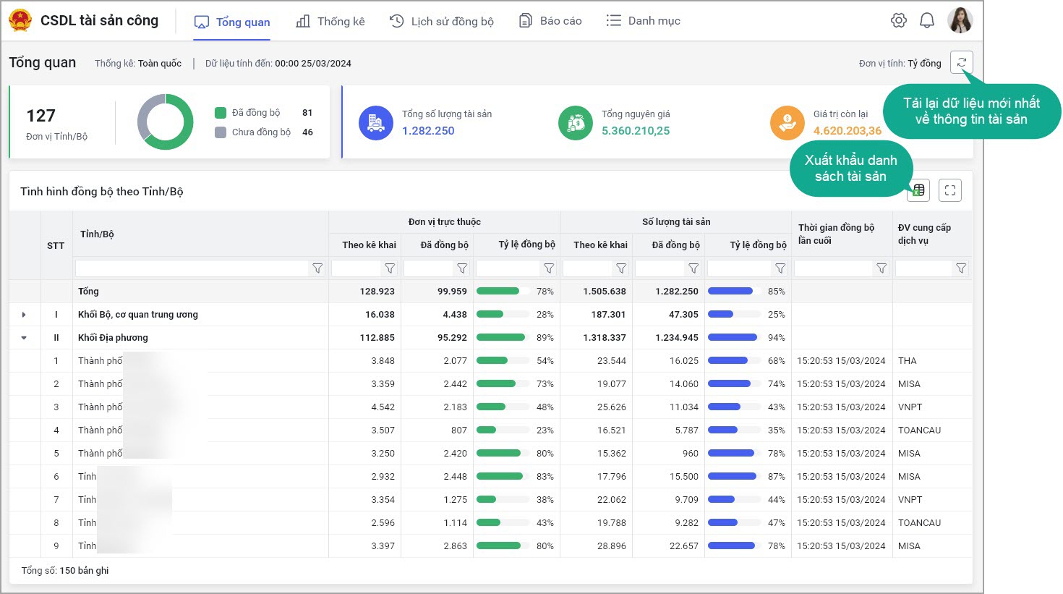Viewport: 1063px width, 594px height.
Task: Click the Tỉnh/Bộ filter input field
Action: point(192,268)
